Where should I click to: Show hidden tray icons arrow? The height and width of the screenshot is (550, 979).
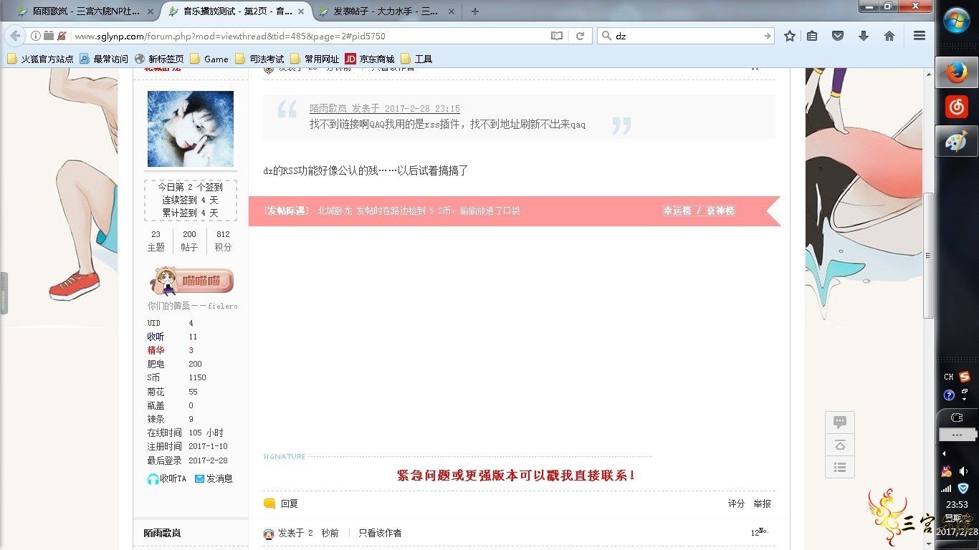[944, 453]
